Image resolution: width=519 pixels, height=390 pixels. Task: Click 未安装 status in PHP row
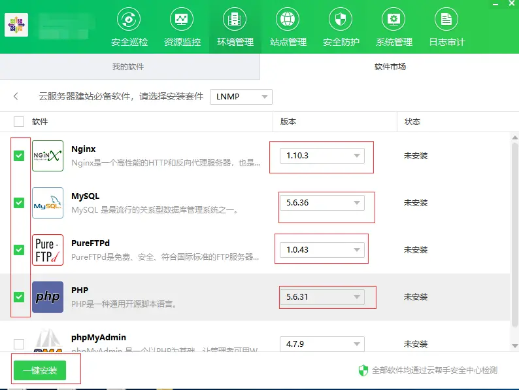click(416, 297)
